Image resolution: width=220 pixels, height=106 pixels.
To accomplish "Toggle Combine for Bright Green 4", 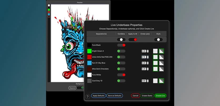I will pos(121,51).
